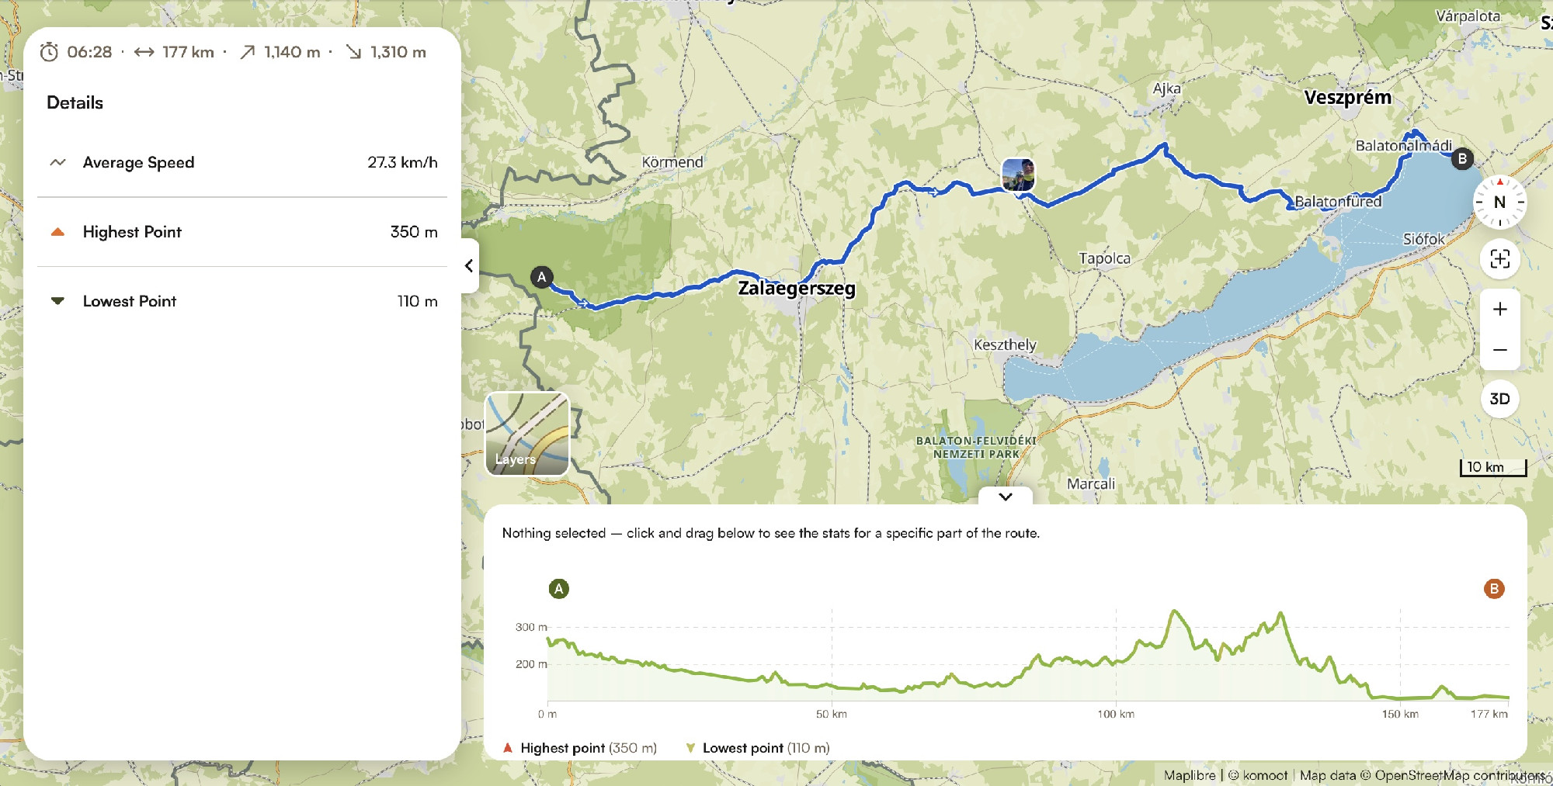Click the center-on-route map icon
The width and height of the screenshot is (1553, 786).
(x=1499, y=259)
